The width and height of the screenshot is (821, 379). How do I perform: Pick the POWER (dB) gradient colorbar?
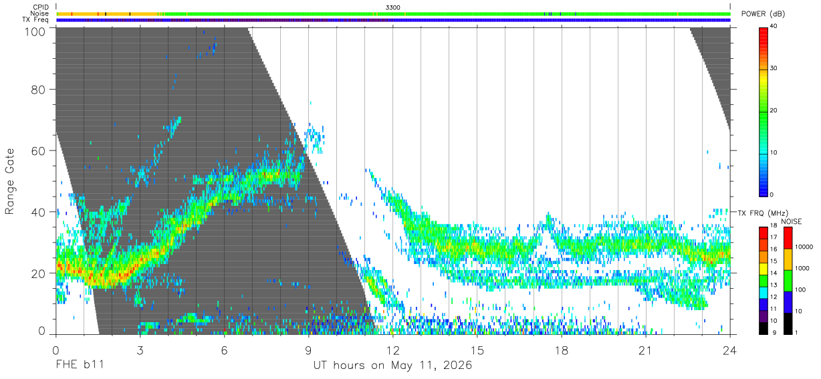[764, 111]
